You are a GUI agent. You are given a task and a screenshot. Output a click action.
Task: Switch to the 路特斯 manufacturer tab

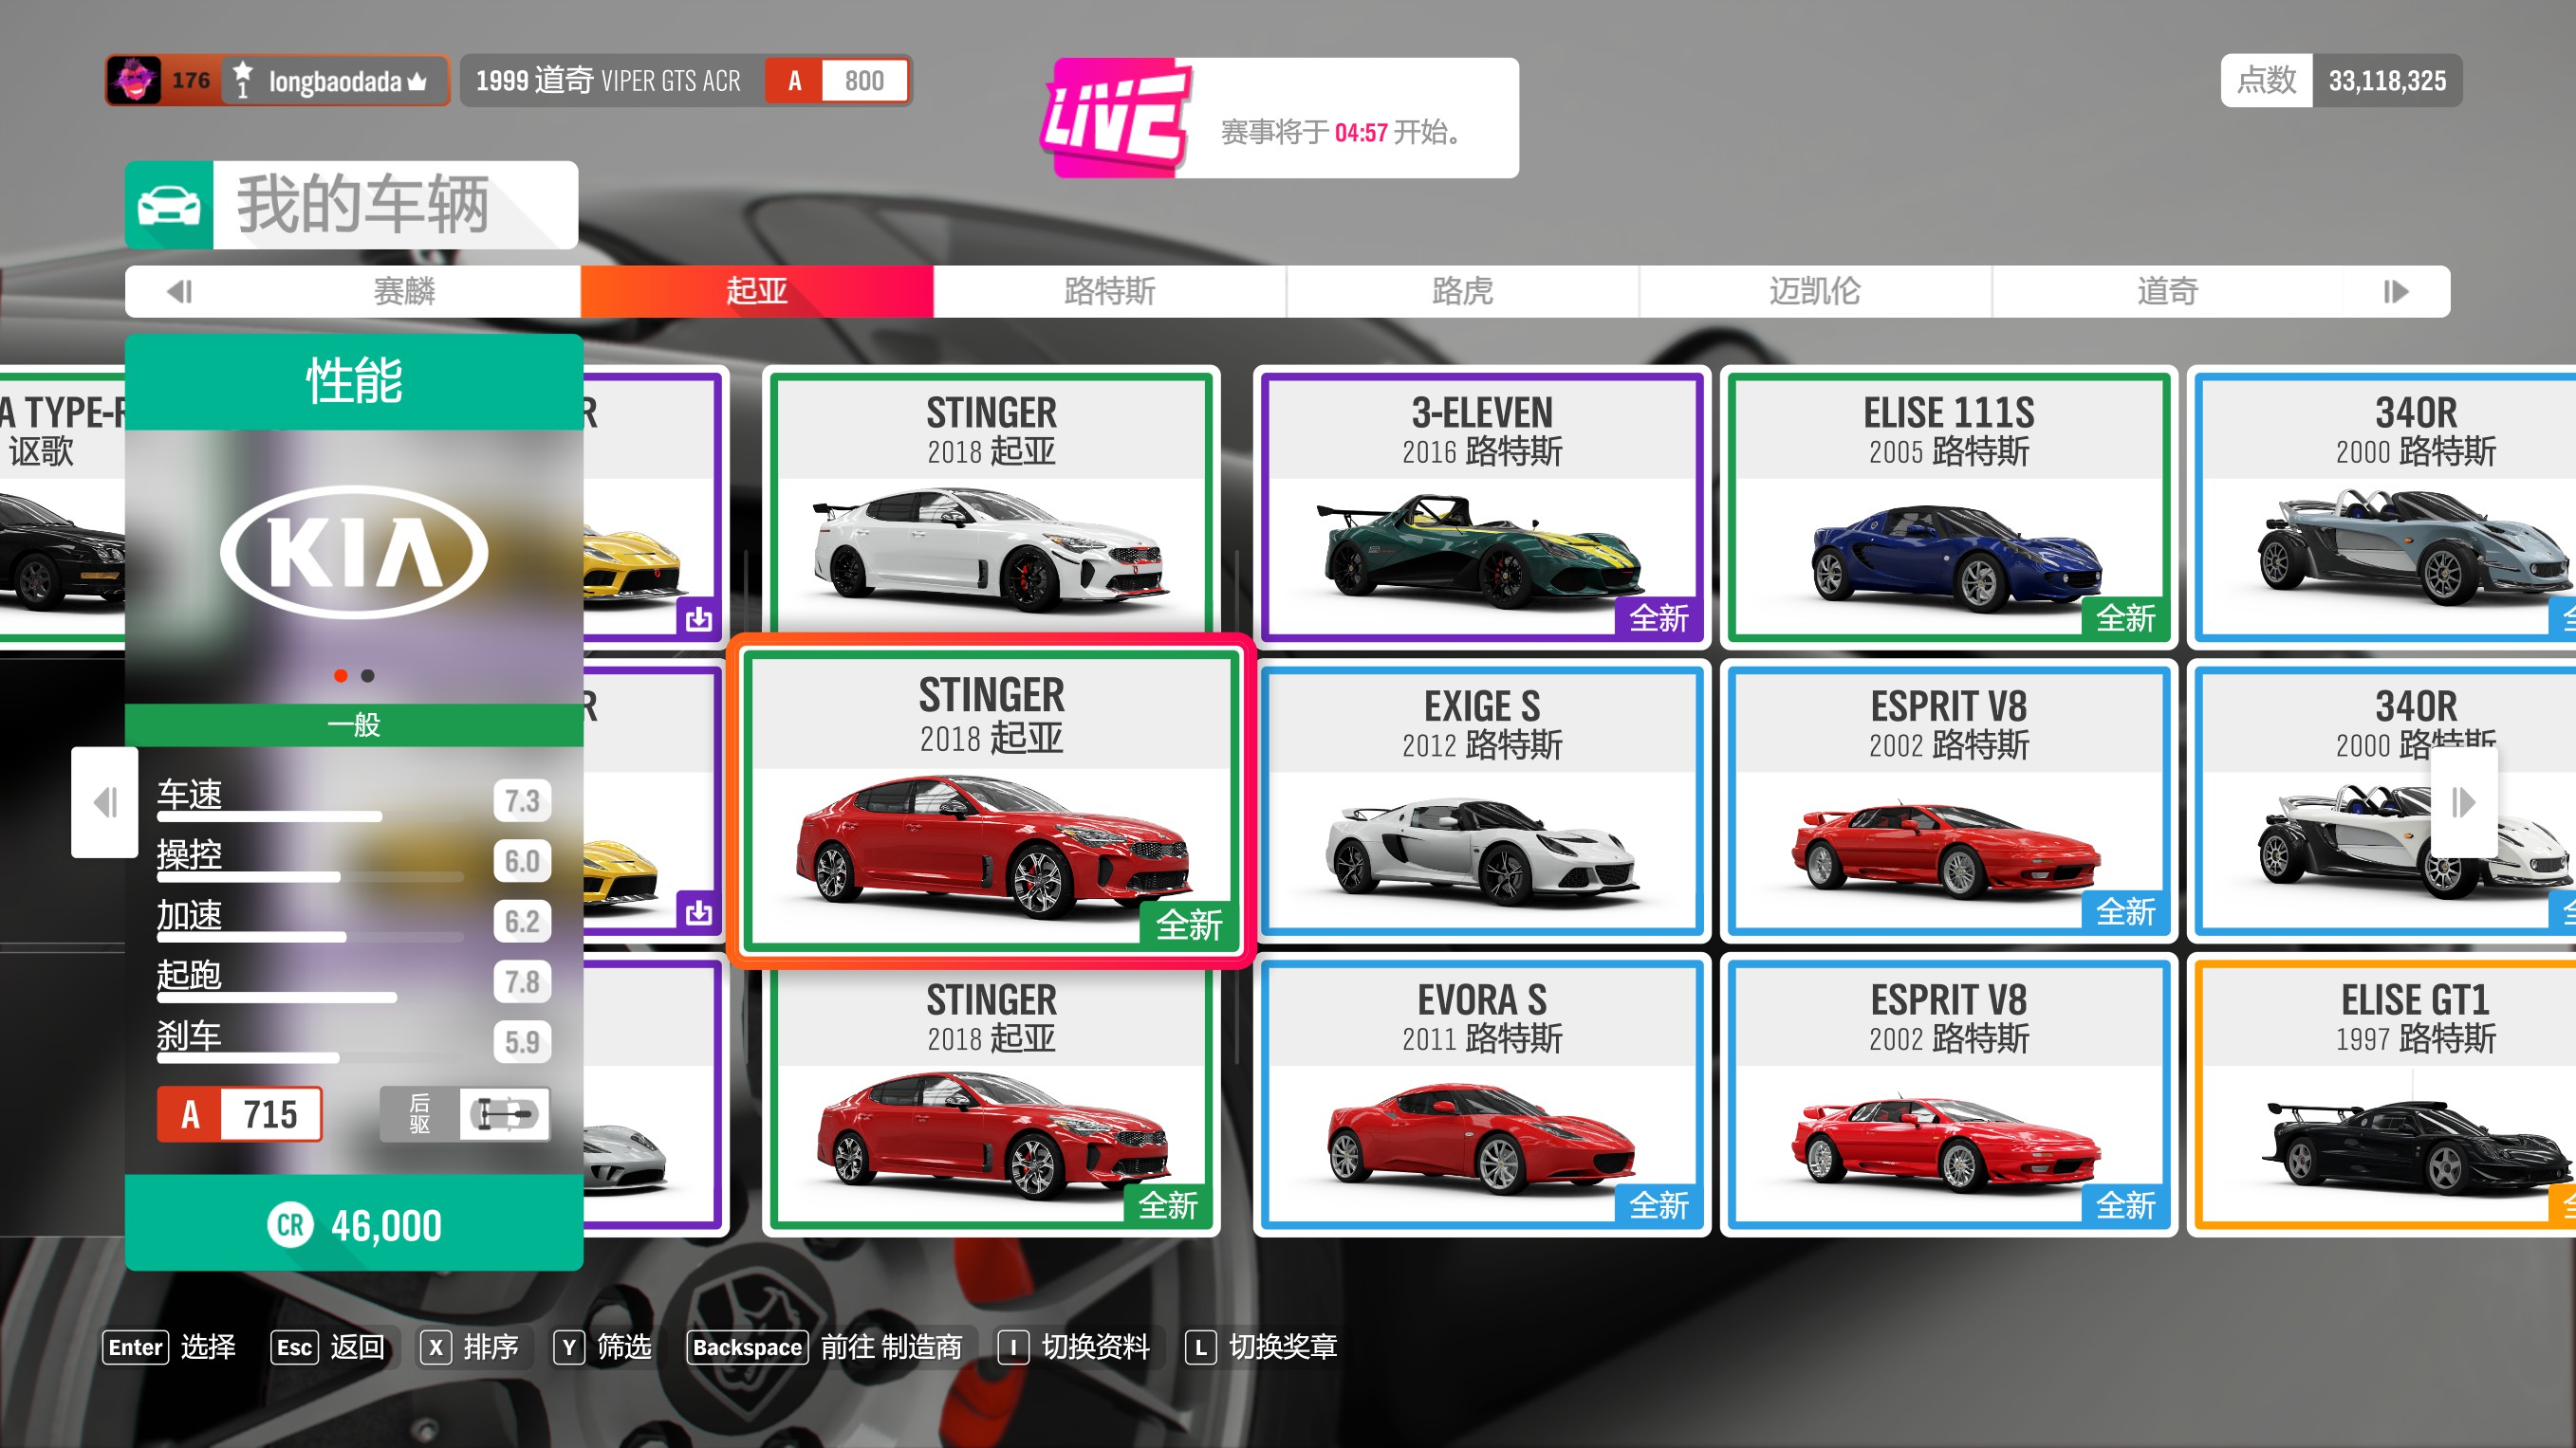tap(1109, 292)
